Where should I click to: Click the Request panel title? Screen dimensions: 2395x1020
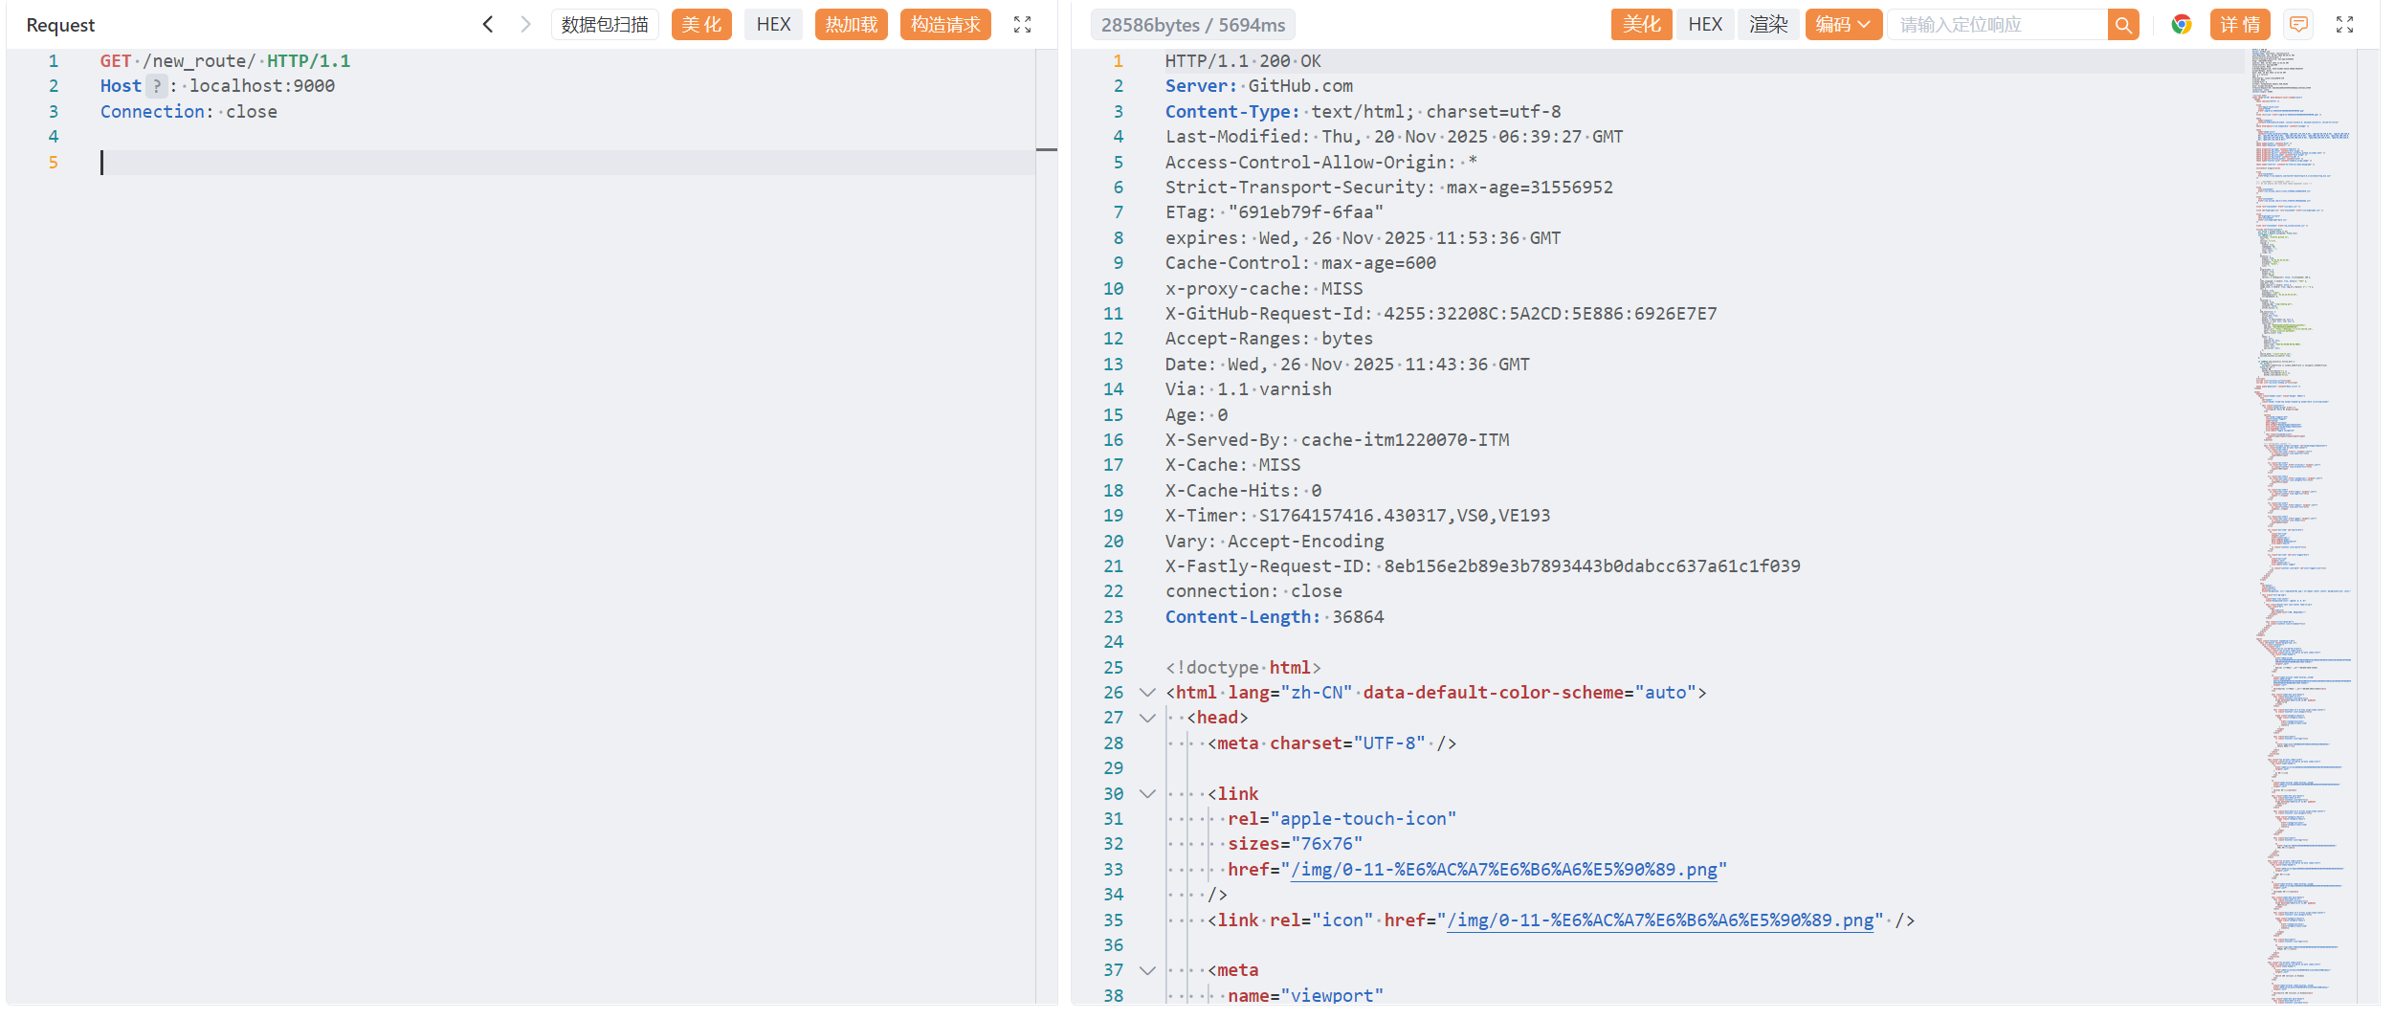[60, 25]
